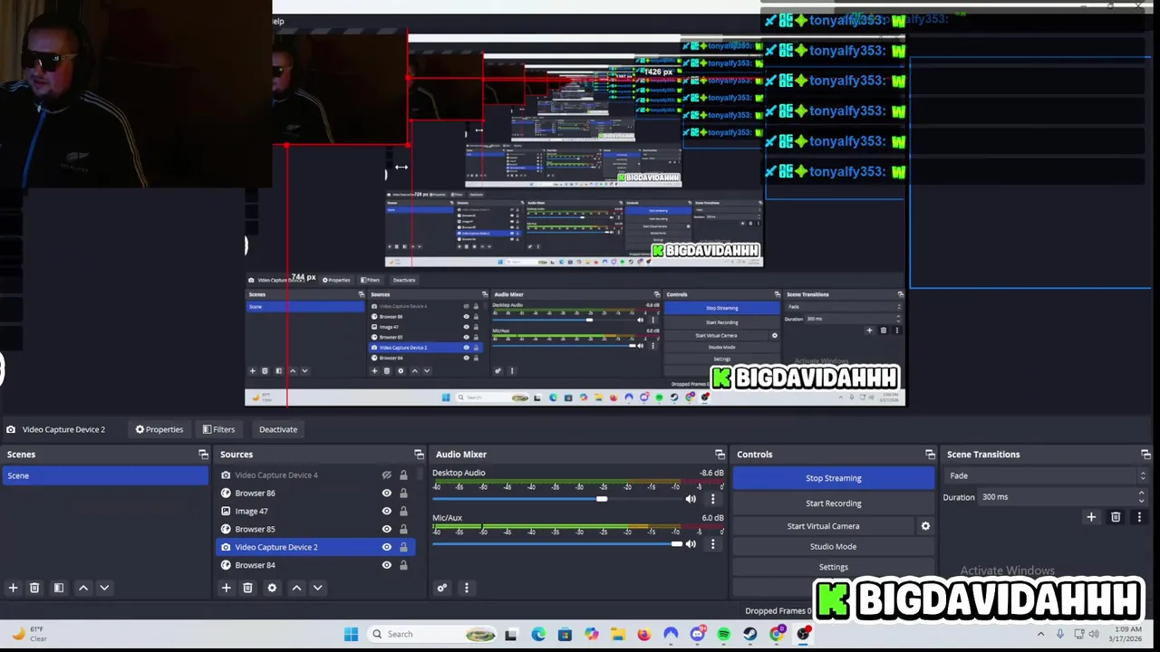The image size is (1160, 652).
Task: Show hidden icons chevron in system tray
Action: click(x=1040, y=634)
